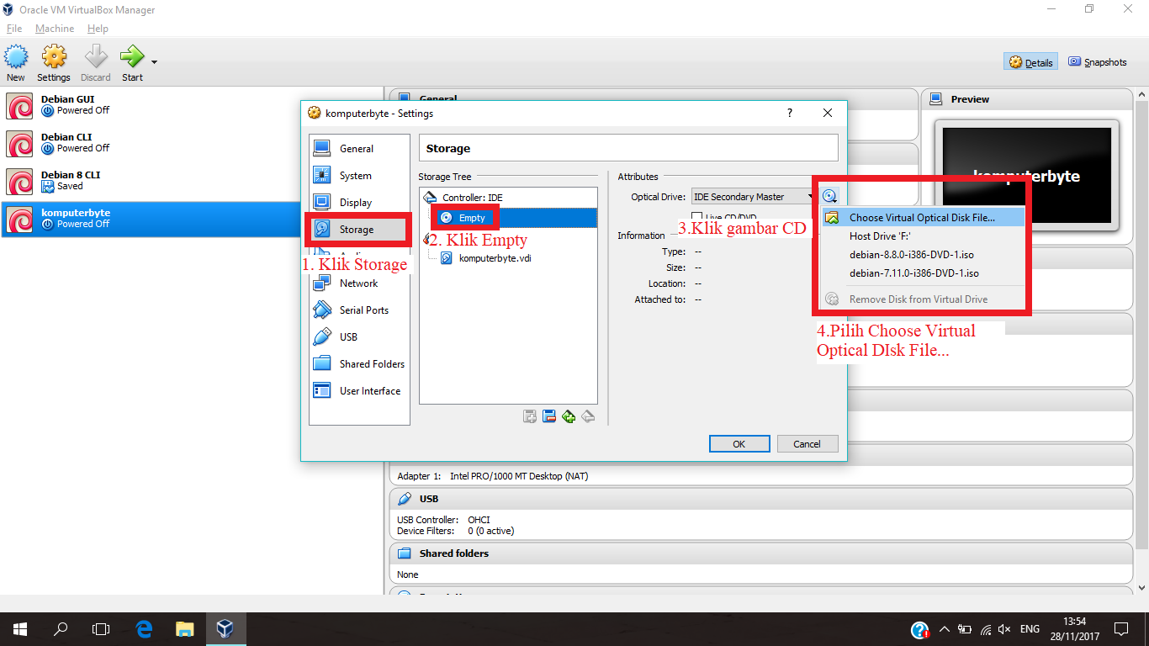Open the Network settings category

click(x=359, y=283)
